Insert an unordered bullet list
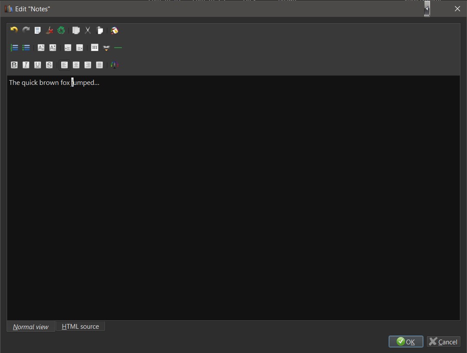 click(x=26, y=48)
